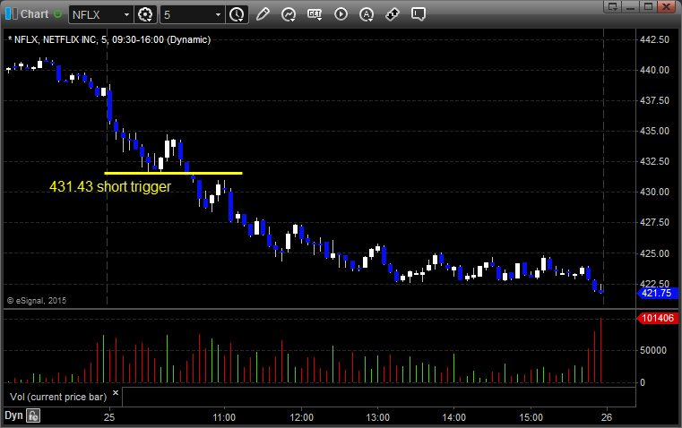Open the time template clock menu
Image resolution: width=682 pixels, height=428 pixels.
pos(237,14)
